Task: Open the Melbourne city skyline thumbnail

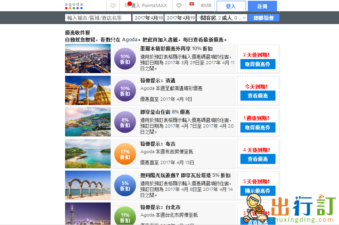Action: (x=88, y=59)
